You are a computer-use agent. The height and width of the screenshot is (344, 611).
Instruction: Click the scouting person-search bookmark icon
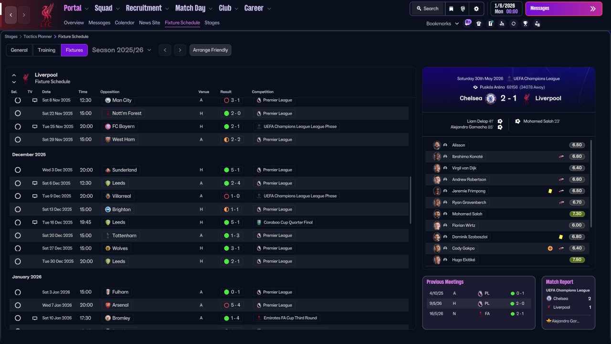click(502, 23)
